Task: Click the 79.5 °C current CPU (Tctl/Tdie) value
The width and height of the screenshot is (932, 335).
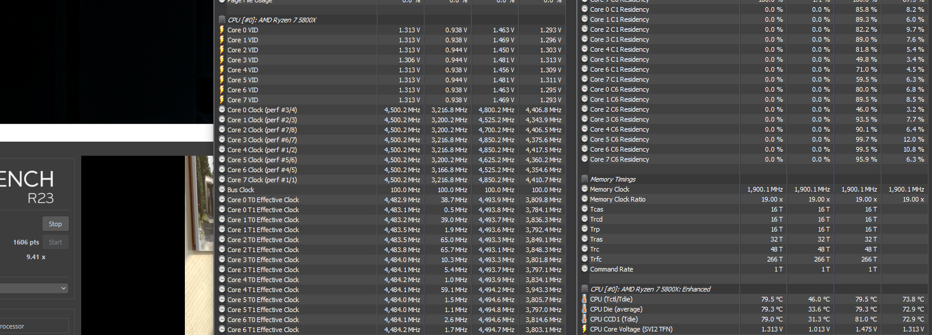Action: click(771, 299)
